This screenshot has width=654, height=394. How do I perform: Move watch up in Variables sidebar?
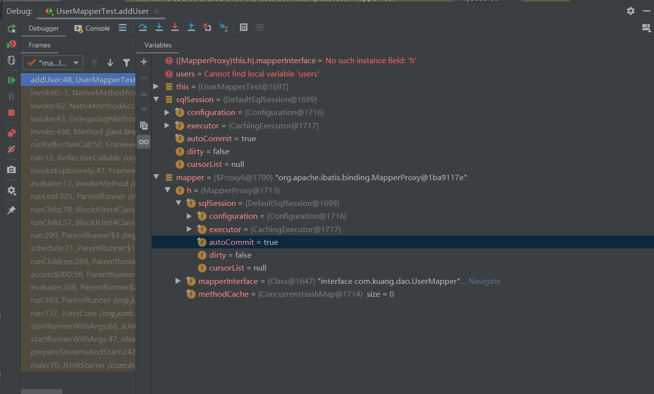click(x=144, y=94)
